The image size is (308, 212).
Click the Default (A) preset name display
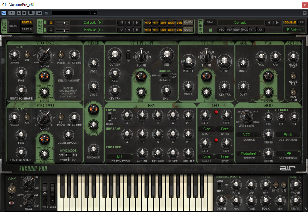(x=93, y=23)
